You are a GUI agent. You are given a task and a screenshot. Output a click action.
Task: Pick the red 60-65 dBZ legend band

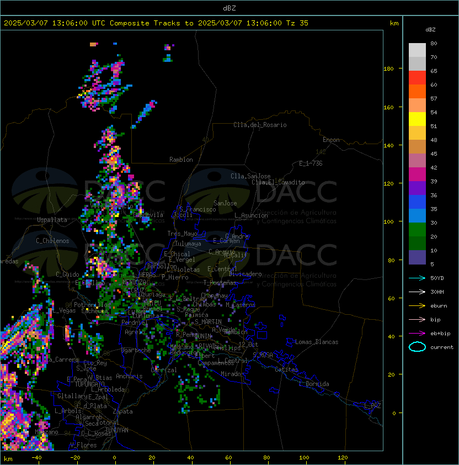(417, 78)
